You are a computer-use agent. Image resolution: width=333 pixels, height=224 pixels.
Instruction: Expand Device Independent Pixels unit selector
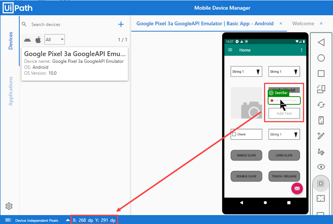click(67, 220)
